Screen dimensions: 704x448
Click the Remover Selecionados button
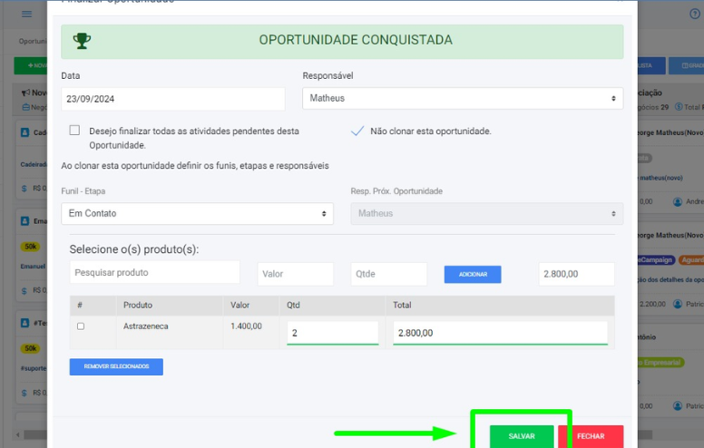coord(116,366)
